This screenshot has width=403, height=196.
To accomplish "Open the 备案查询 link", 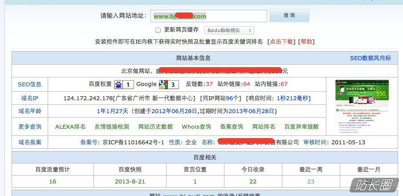I will point(232,127).
